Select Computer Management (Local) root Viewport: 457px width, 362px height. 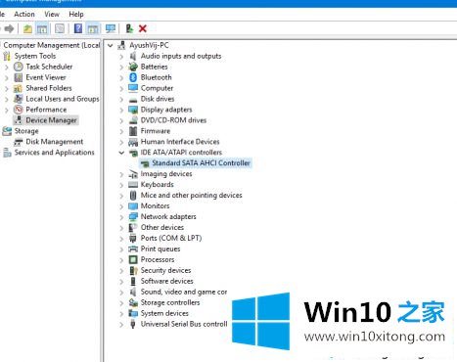(52, 45)
